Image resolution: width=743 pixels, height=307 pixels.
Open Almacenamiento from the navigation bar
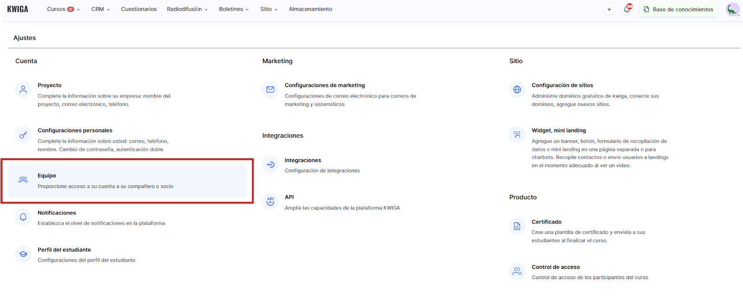pos(310,9)
